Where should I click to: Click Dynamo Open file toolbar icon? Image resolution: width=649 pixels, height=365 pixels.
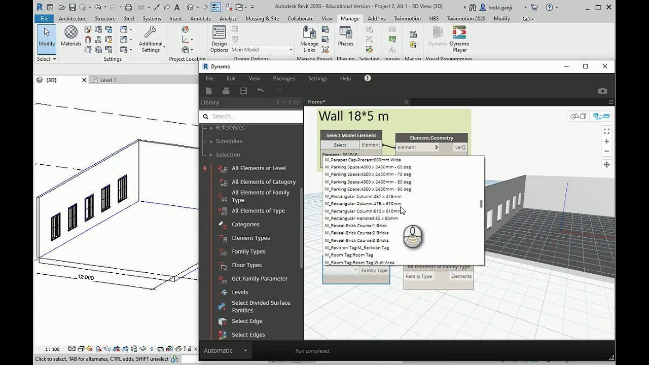[x=226, y=91]
